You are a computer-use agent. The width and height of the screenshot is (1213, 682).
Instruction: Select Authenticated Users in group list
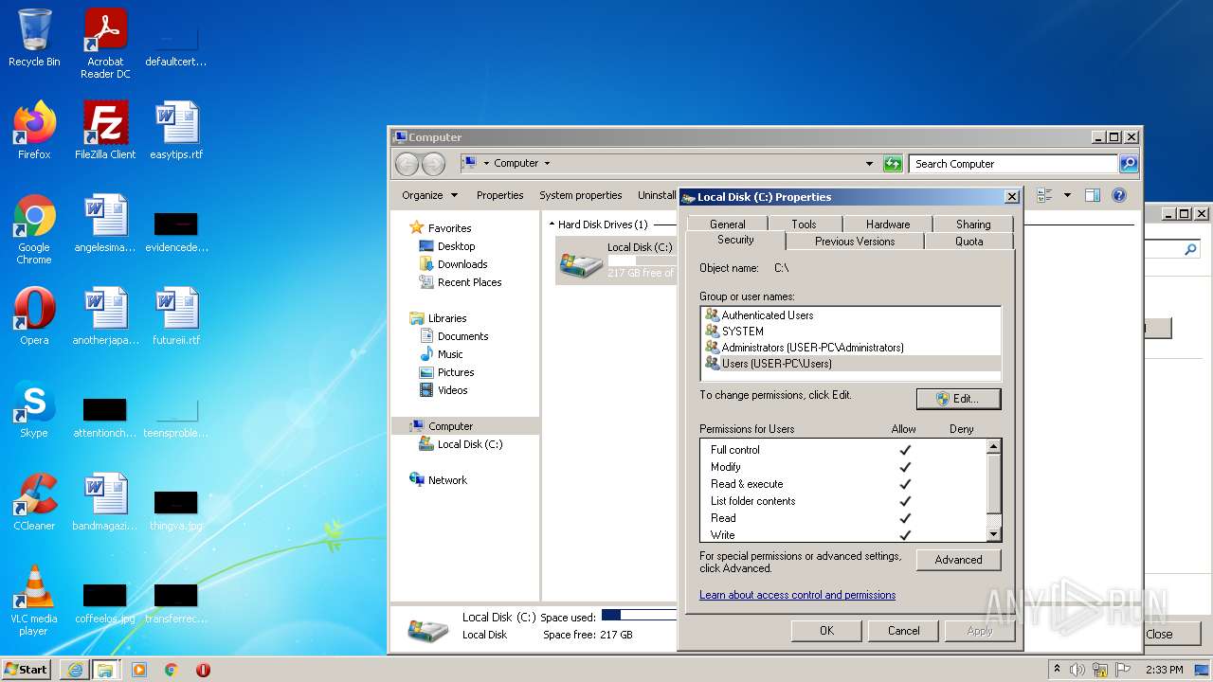click(851, 315)
